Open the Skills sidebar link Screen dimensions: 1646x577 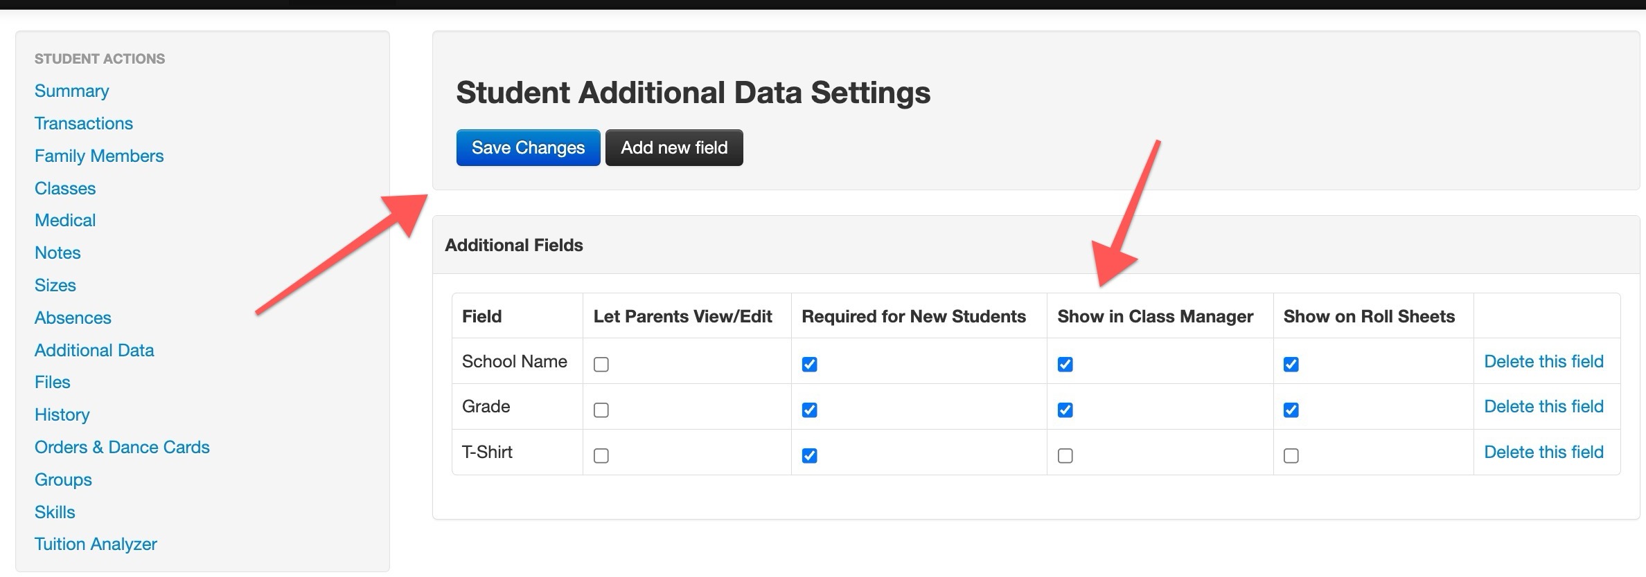coord(55,512)
